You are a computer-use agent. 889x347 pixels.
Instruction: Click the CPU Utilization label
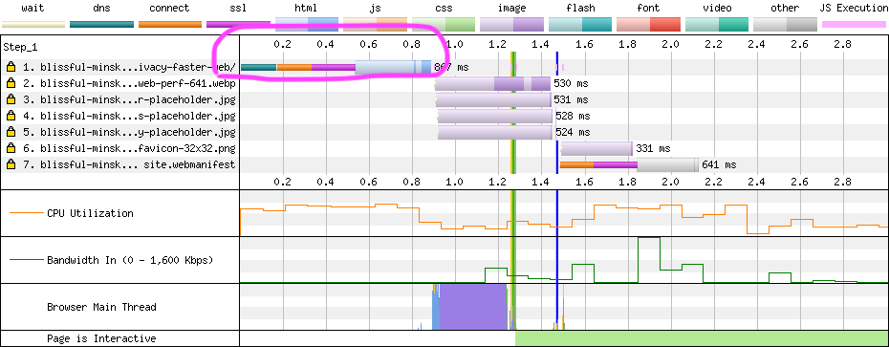[90, 213]
